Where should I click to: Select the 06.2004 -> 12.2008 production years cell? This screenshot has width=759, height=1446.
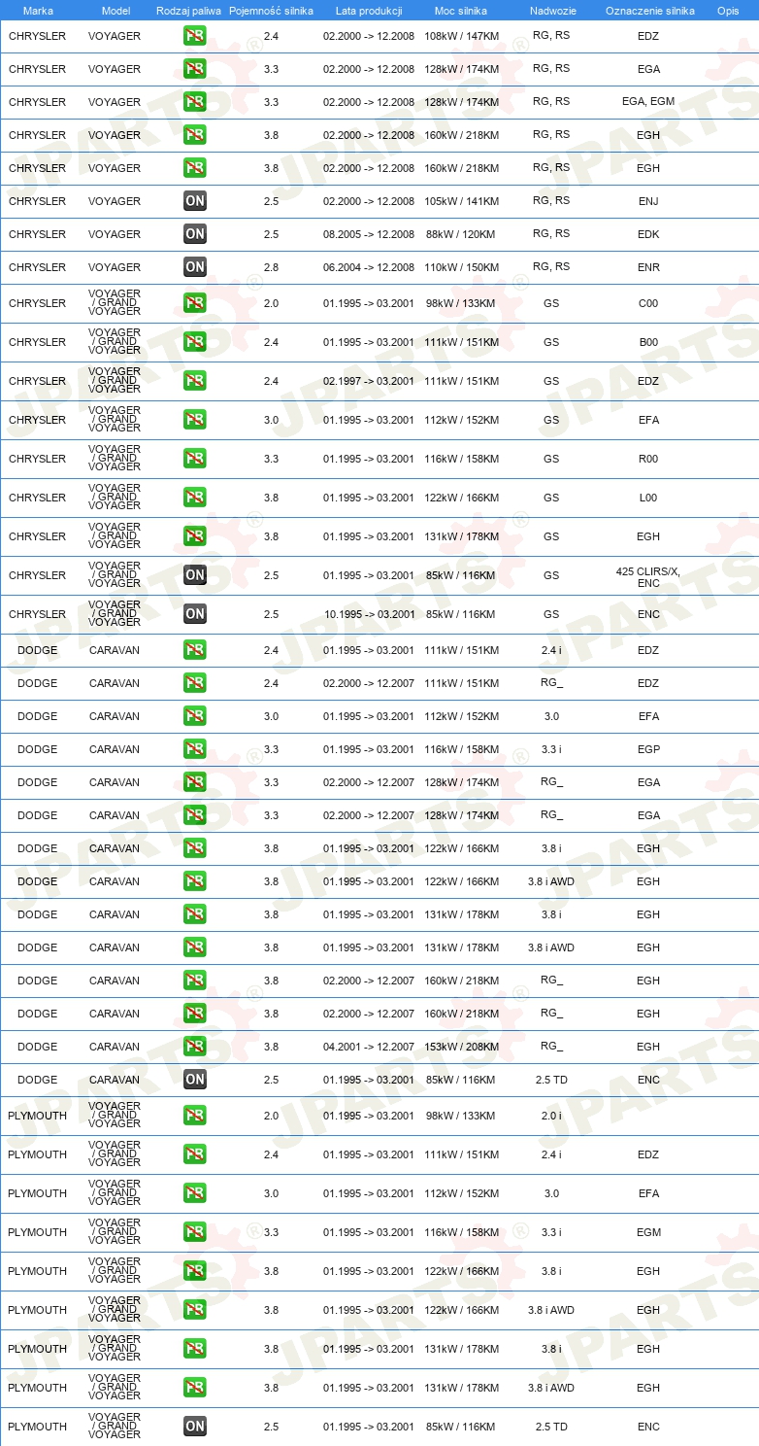pos(369,267)
